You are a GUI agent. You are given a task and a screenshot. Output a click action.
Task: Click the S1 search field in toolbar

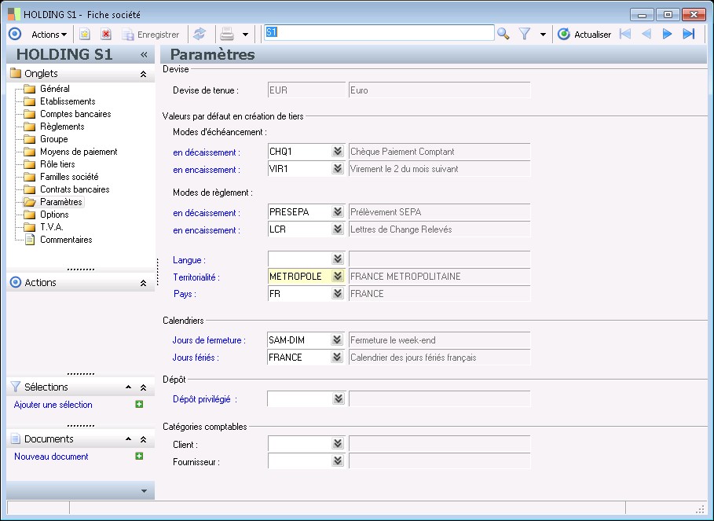379,33
